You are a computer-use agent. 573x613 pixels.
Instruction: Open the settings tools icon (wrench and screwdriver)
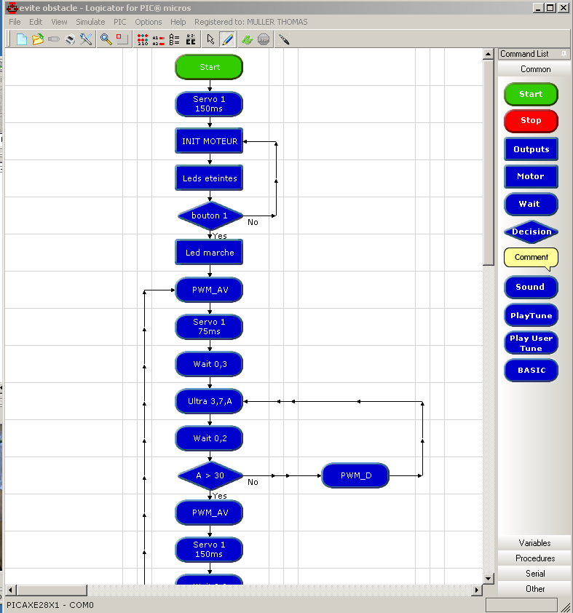(x=86, y=39)
